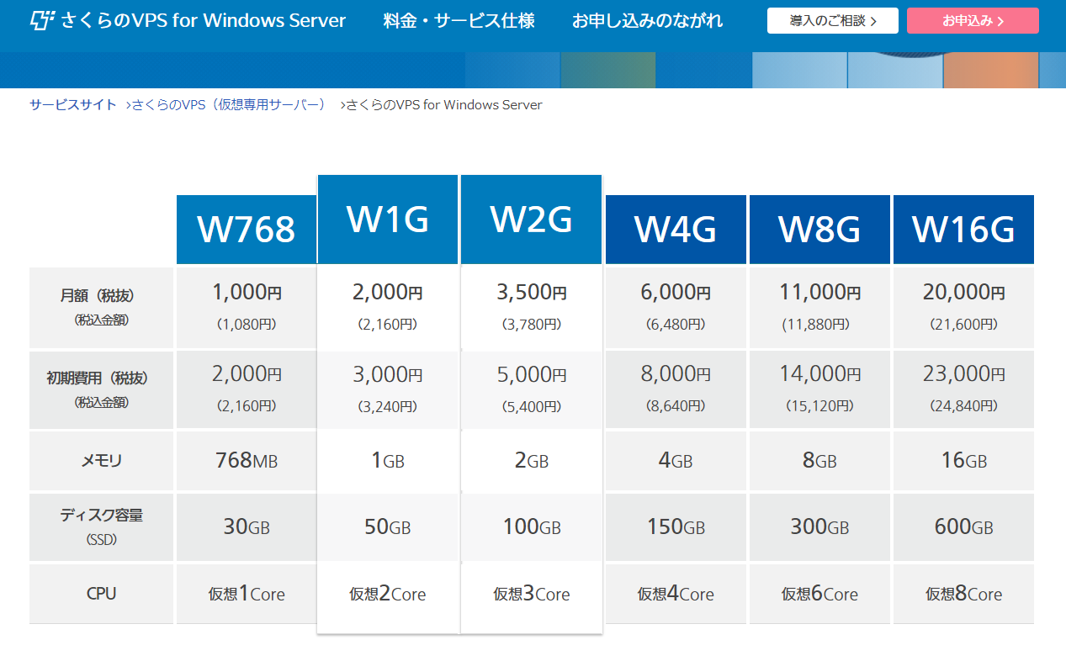Open 料金・サービス仕様 menu item
Viewport: 1066px width, 656px height.
point(459,21)
